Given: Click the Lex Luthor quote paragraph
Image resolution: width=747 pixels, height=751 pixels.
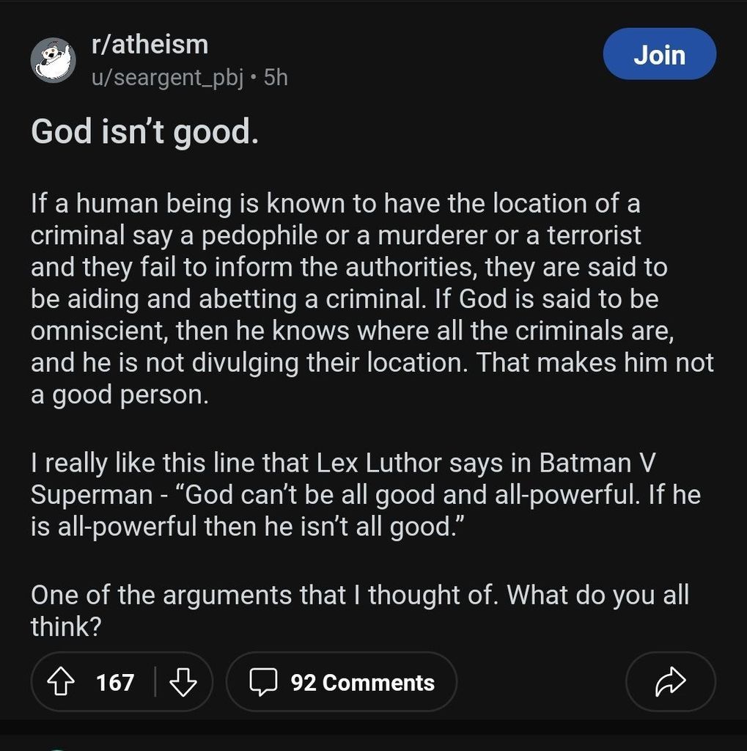Looking at the screenshot, I should [365, 494].
